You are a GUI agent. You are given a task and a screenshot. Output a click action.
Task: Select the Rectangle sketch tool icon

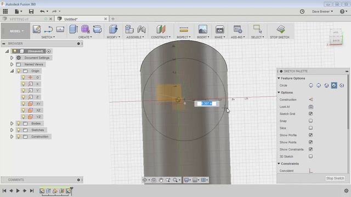(x=60, y=29)
